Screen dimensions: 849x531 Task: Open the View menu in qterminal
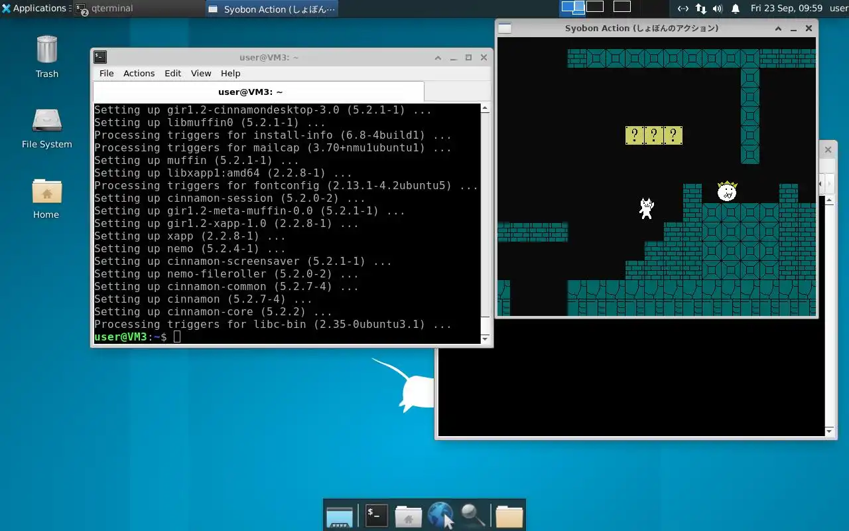pyautogui.click(x=200, y=73)
